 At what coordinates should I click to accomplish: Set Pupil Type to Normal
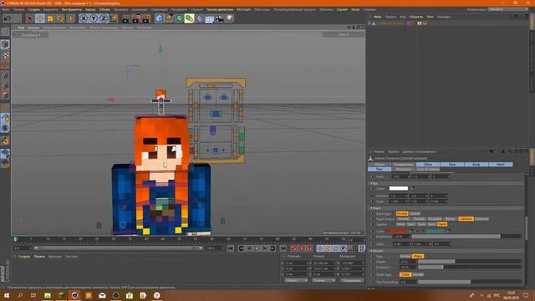(x=402, y=214)
